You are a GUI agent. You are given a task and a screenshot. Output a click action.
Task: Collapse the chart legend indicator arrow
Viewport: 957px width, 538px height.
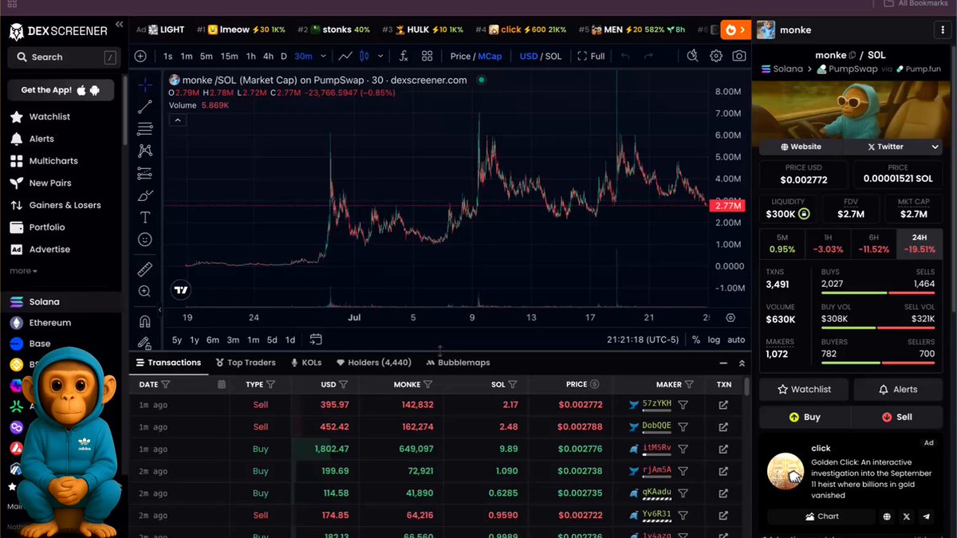click(178, 120)
